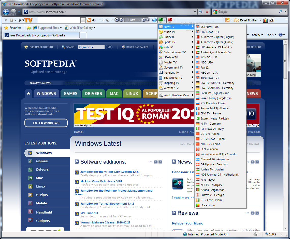
Task: Close the LiveTV toolbar with its X
Action: pyautogui.click(x=6, y=20)
